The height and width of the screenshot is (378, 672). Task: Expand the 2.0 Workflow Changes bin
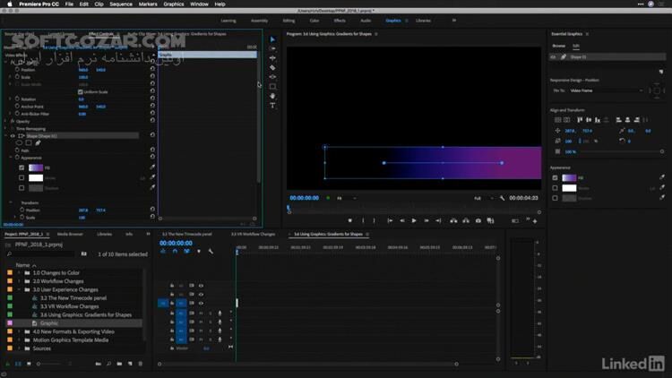19,281
